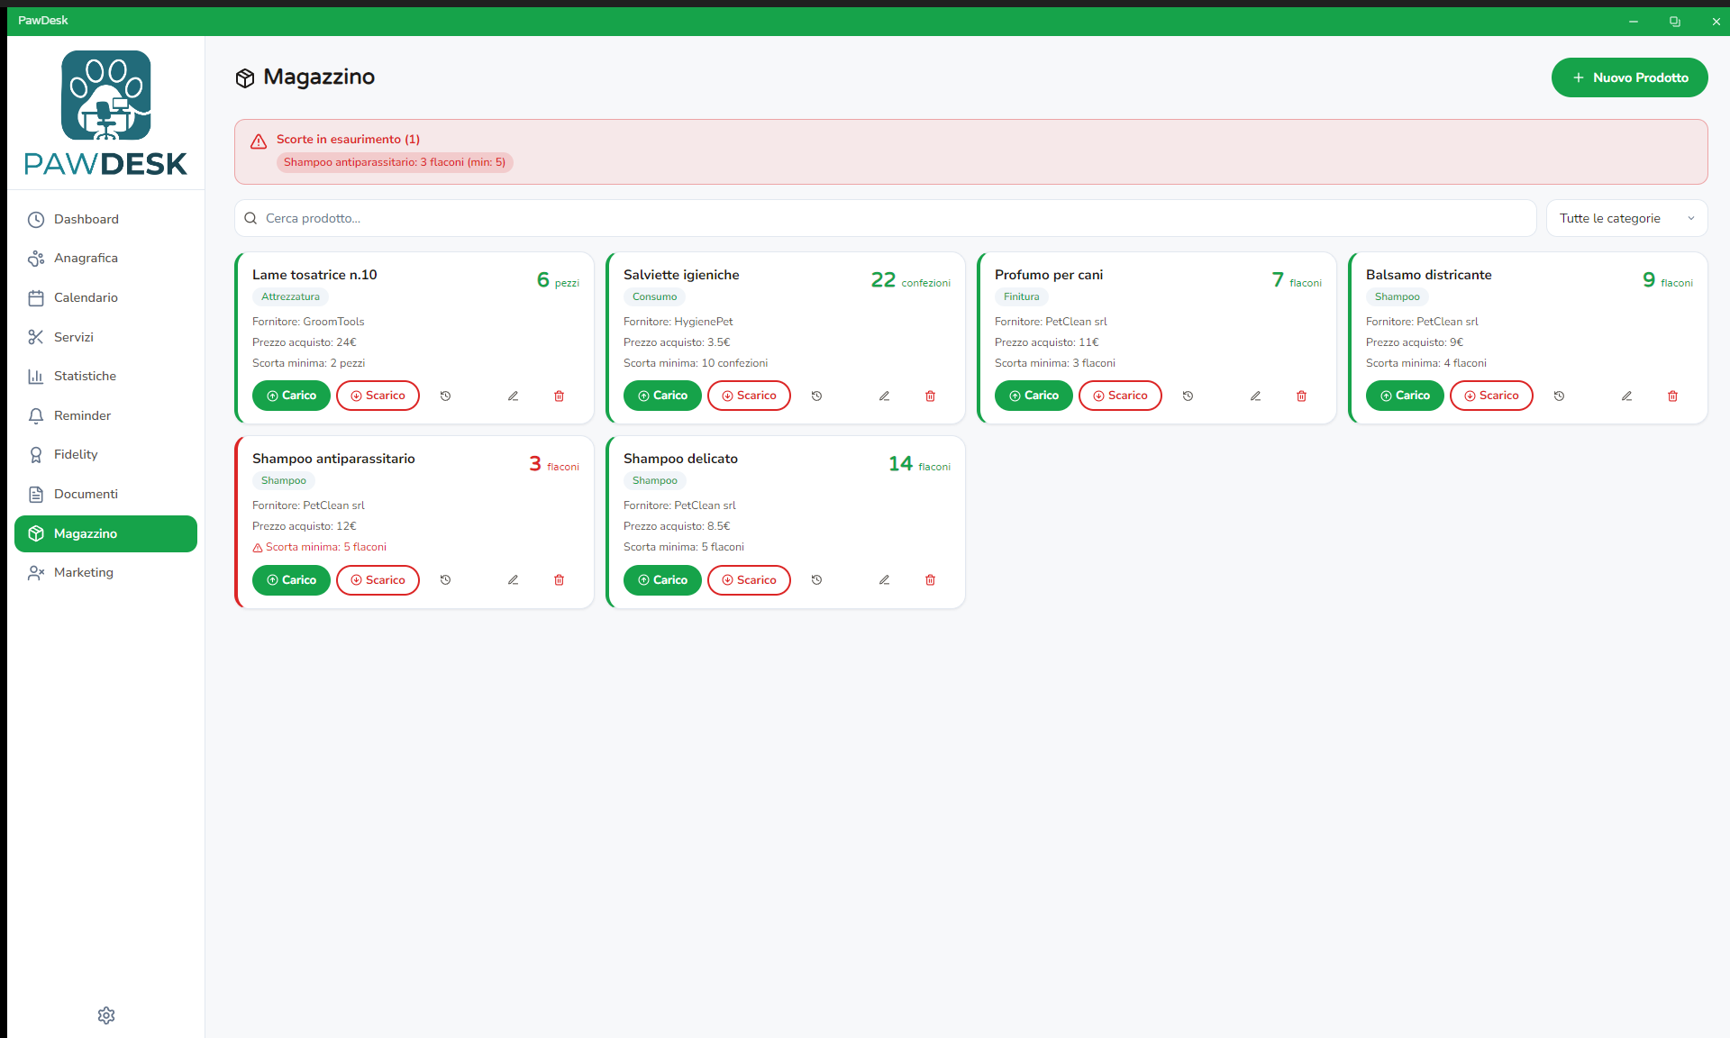Edit the Balsamo districante product
The height and width of the screenshot is (1038, 1730).
tap(1626, 396)
